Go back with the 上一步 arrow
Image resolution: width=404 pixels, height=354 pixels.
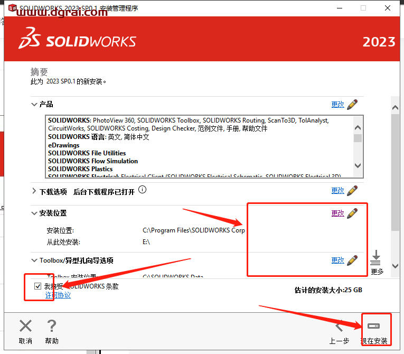click(x=339, y=327)
